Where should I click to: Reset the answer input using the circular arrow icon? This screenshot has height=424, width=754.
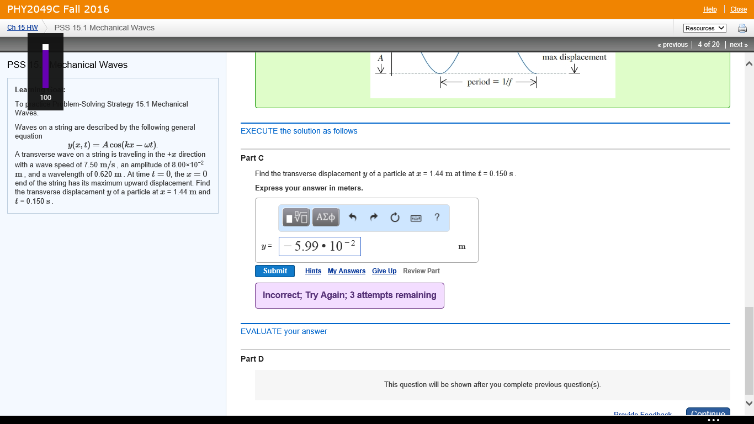[394, 217]
